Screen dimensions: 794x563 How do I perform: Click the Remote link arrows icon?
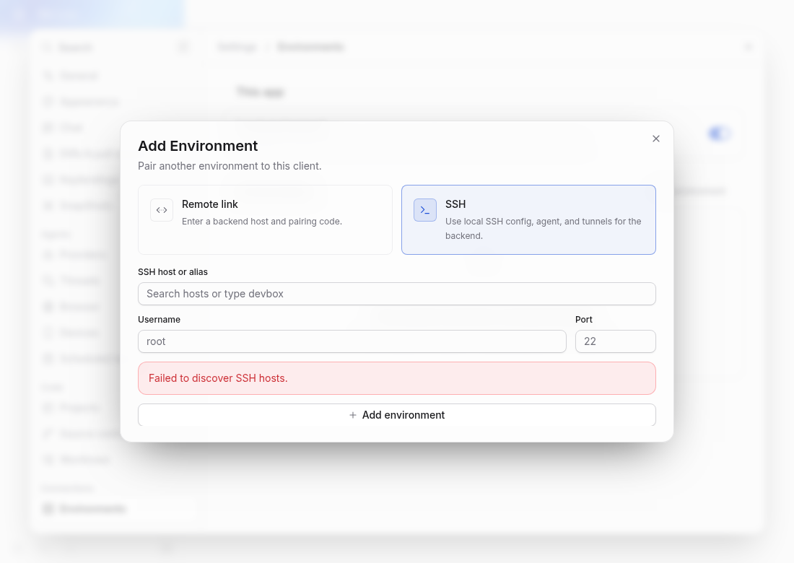click(x=162, y=210)
